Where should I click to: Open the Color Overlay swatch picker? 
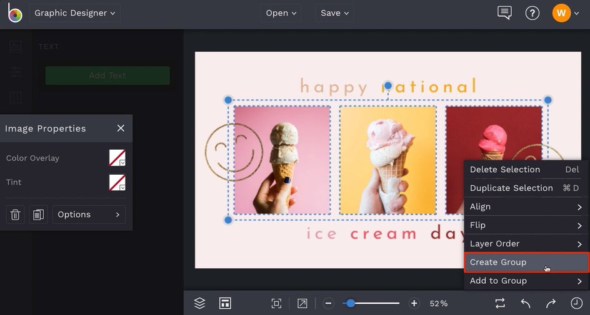click(117, 158)
